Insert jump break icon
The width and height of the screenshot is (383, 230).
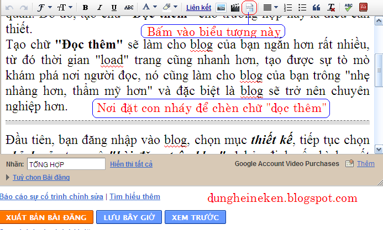249,8
